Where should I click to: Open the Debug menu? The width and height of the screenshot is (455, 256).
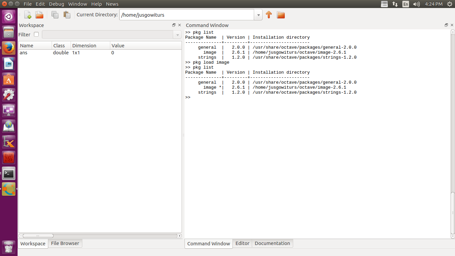(56, 4)
